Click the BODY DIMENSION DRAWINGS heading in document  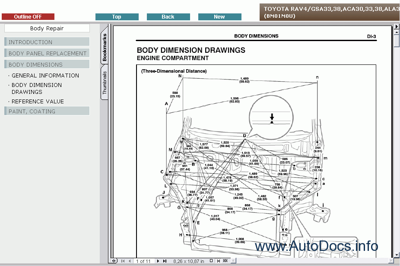(x=191, y=50)
